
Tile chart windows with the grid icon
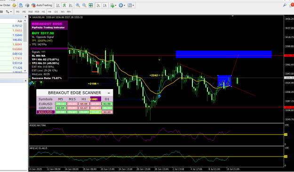click(91, 6)
